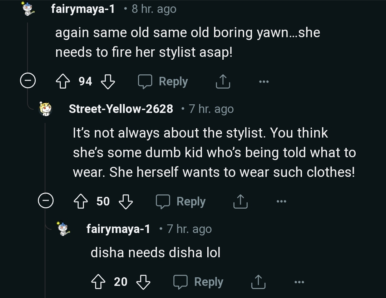Reply to the 'fire her stylist asap' comment
This screenshot has width=386, height=298.
[x=163, y=82]
